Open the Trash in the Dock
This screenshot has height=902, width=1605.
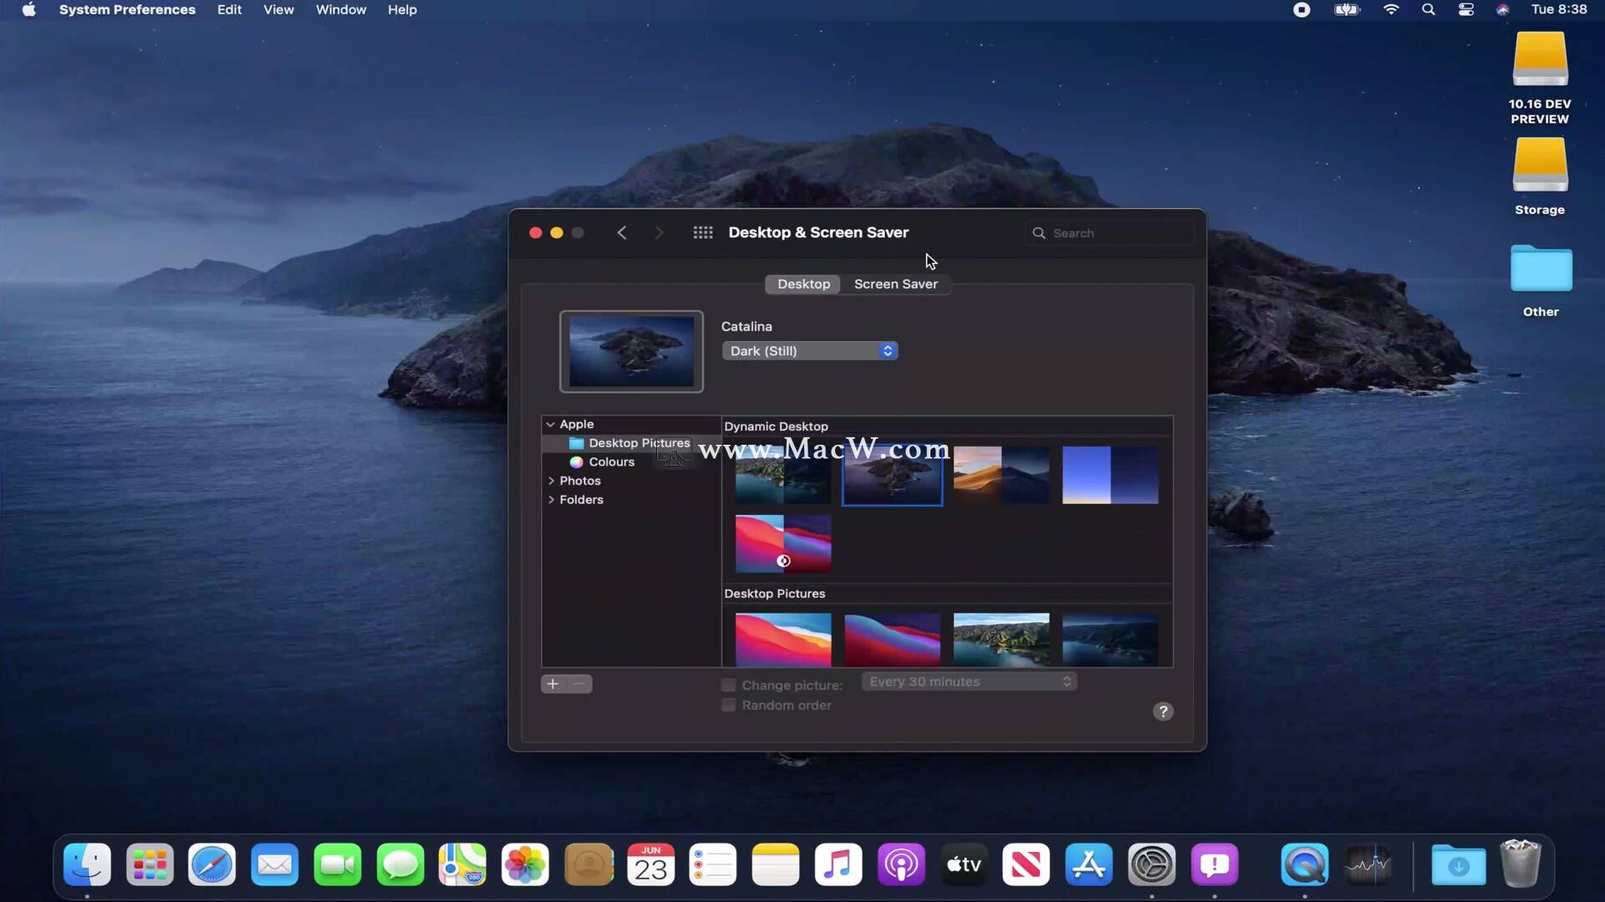pos(1521,864)
